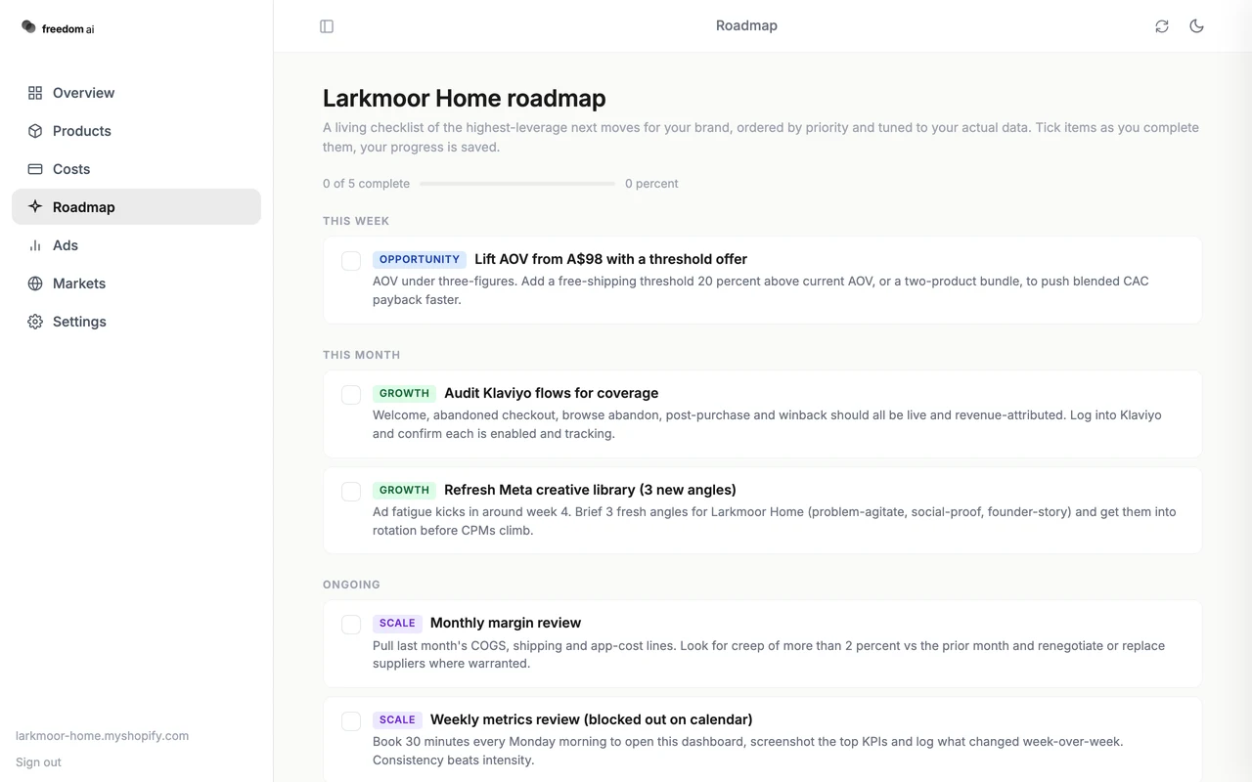Switch to dark mode moon icon
The height and width of the screenshot is (782, 1252).
pyautogui.click(x=1196, y=26)
